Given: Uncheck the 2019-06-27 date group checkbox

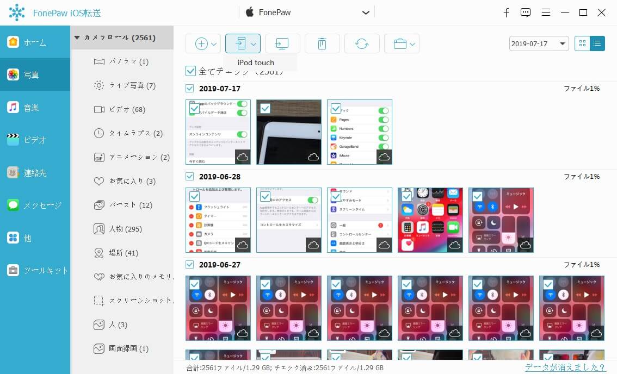Looking at the screenshot, I should [190, 265].
